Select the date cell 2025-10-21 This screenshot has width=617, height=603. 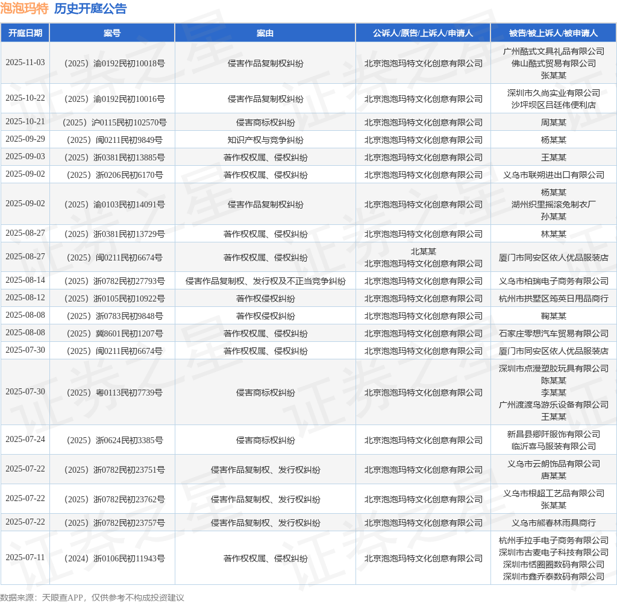tap(25, 122)
